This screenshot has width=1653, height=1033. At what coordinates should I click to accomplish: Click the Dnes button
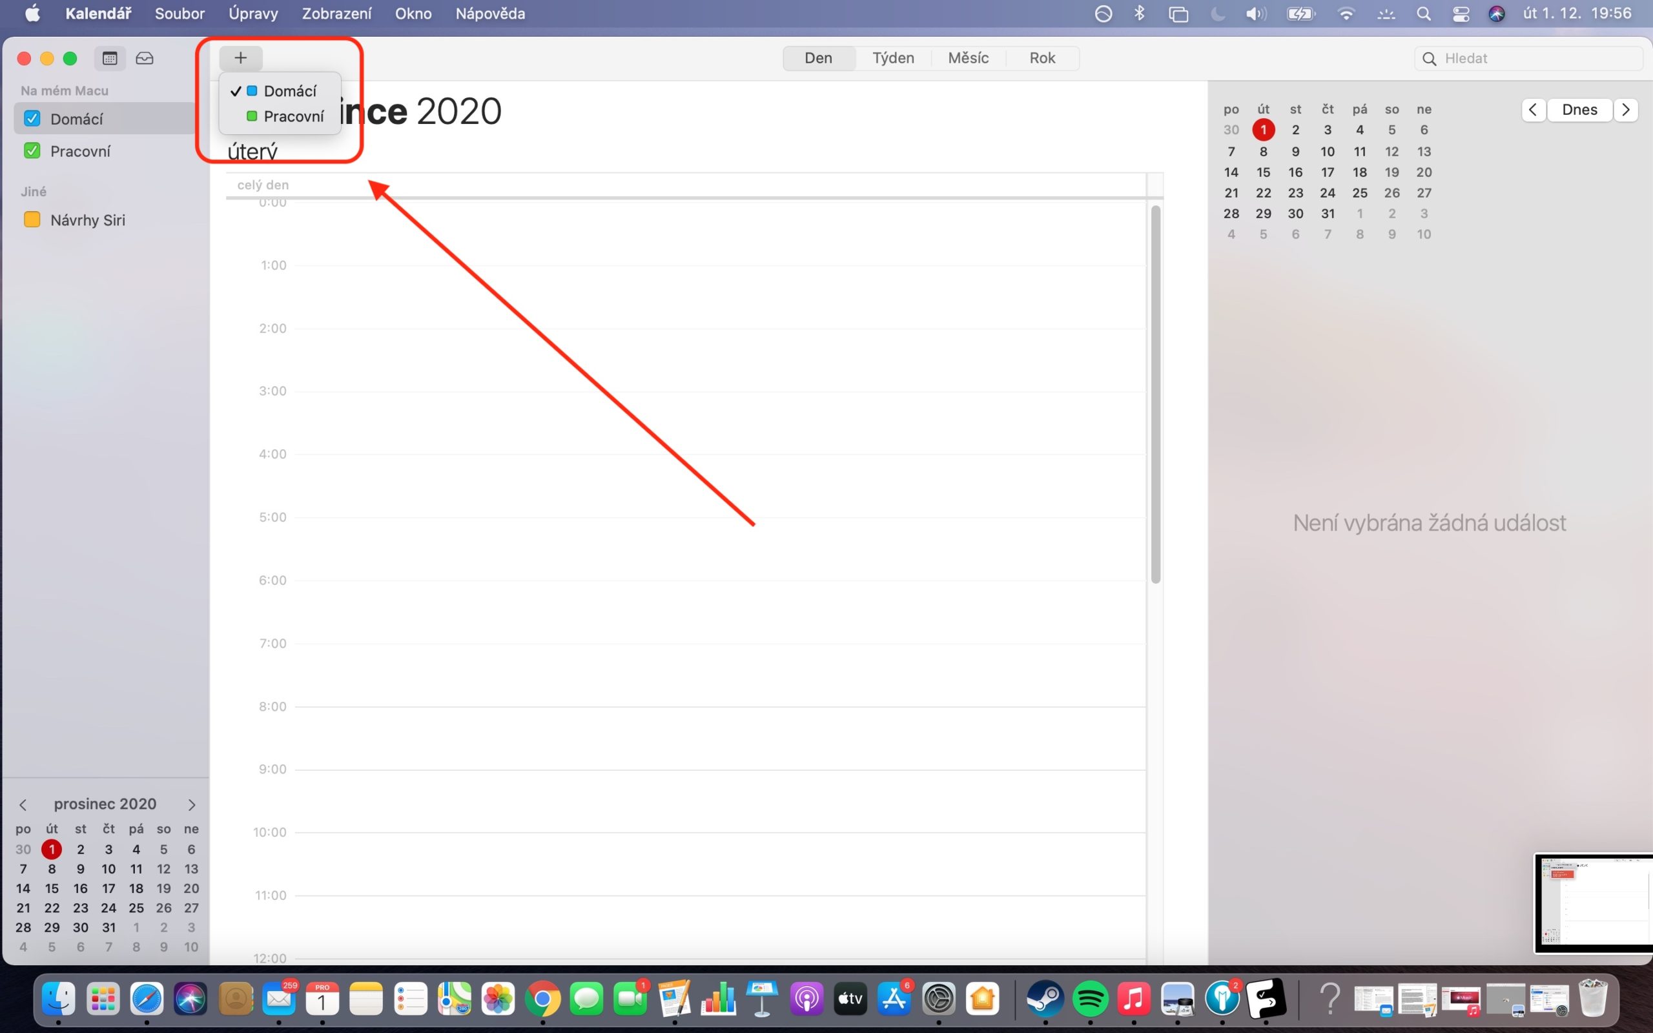click(1579, 109)
